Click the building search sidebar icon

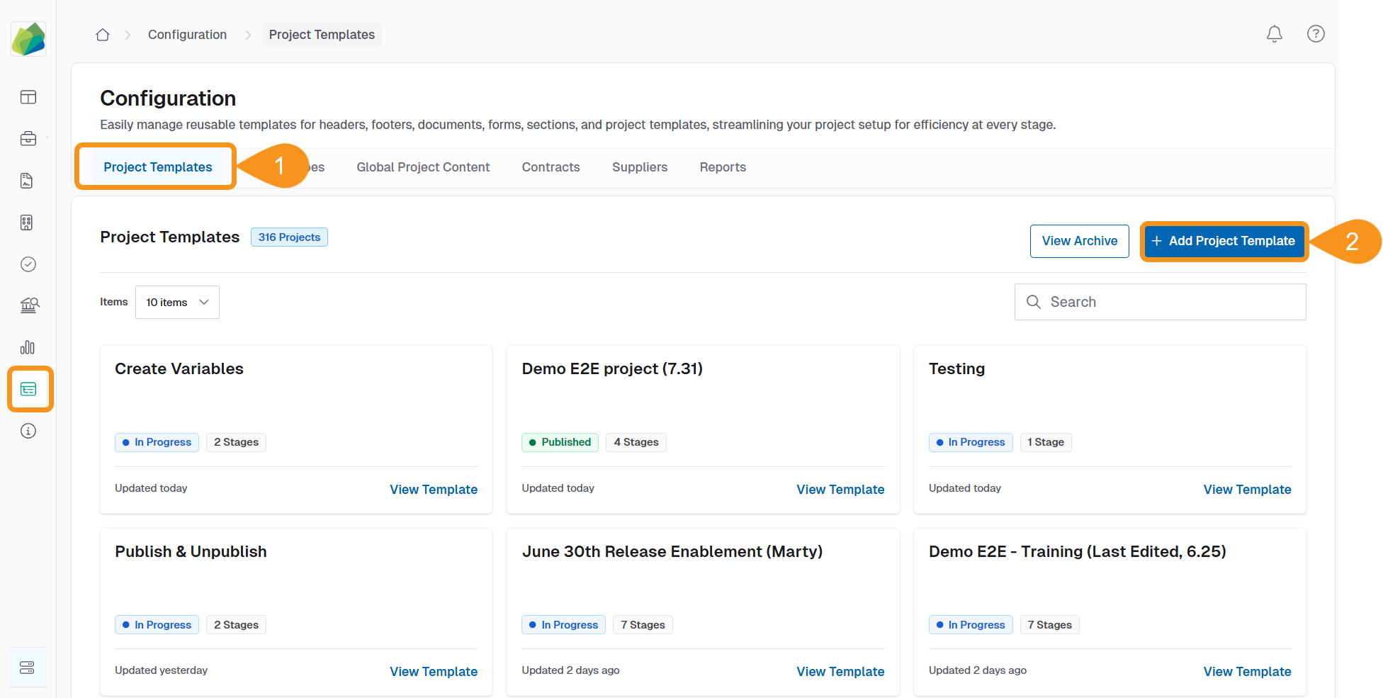28,305
